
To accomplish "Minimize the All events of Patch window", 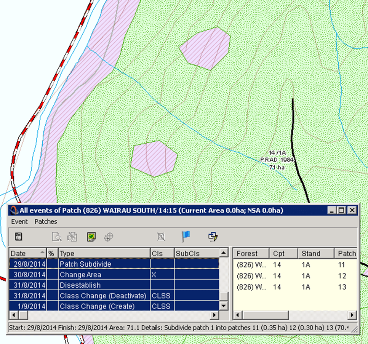I will tap(331, 210).
